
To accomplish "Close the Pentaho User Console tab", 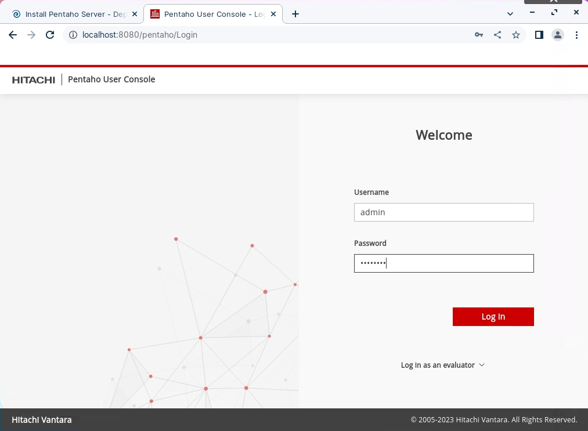I will pyautogui.click(x=273, y=15).
